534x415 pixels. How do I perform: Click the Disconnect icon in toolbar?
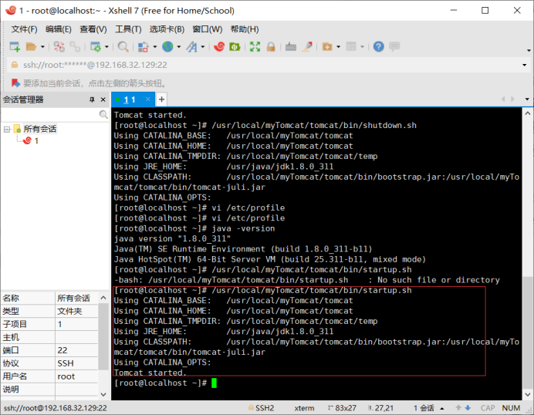59,46
